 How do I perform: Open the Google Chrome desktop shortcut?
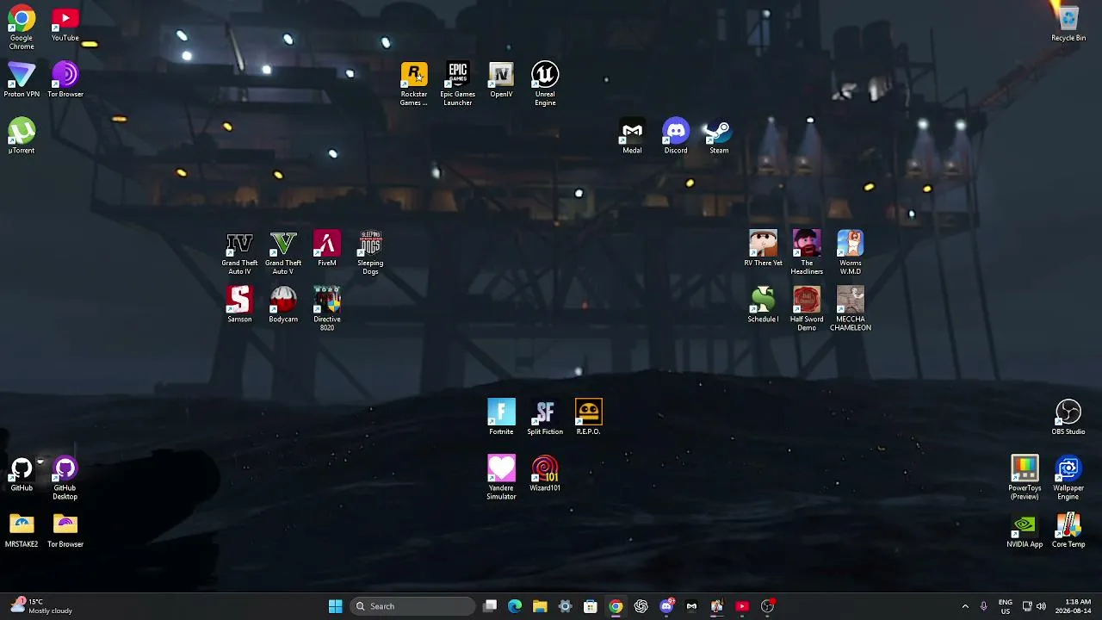[x=22, y=28]
